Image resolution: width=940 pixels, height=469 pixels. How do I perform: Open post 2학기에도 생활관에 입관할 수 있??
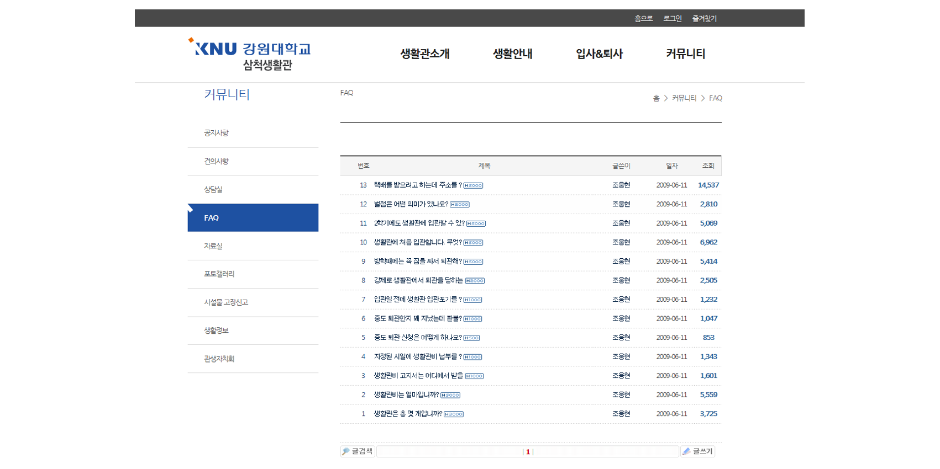pos(419,223)
